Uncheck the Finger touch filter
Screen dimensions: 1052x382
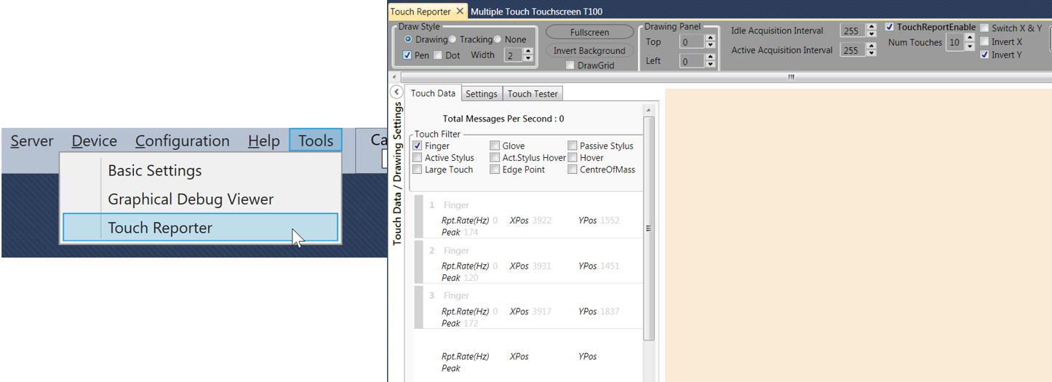click(418, 146)
